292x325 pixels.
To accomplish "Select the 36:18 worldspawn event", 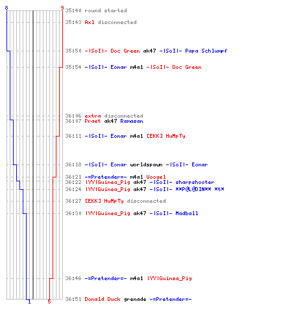I will click(x=136, y=164).
